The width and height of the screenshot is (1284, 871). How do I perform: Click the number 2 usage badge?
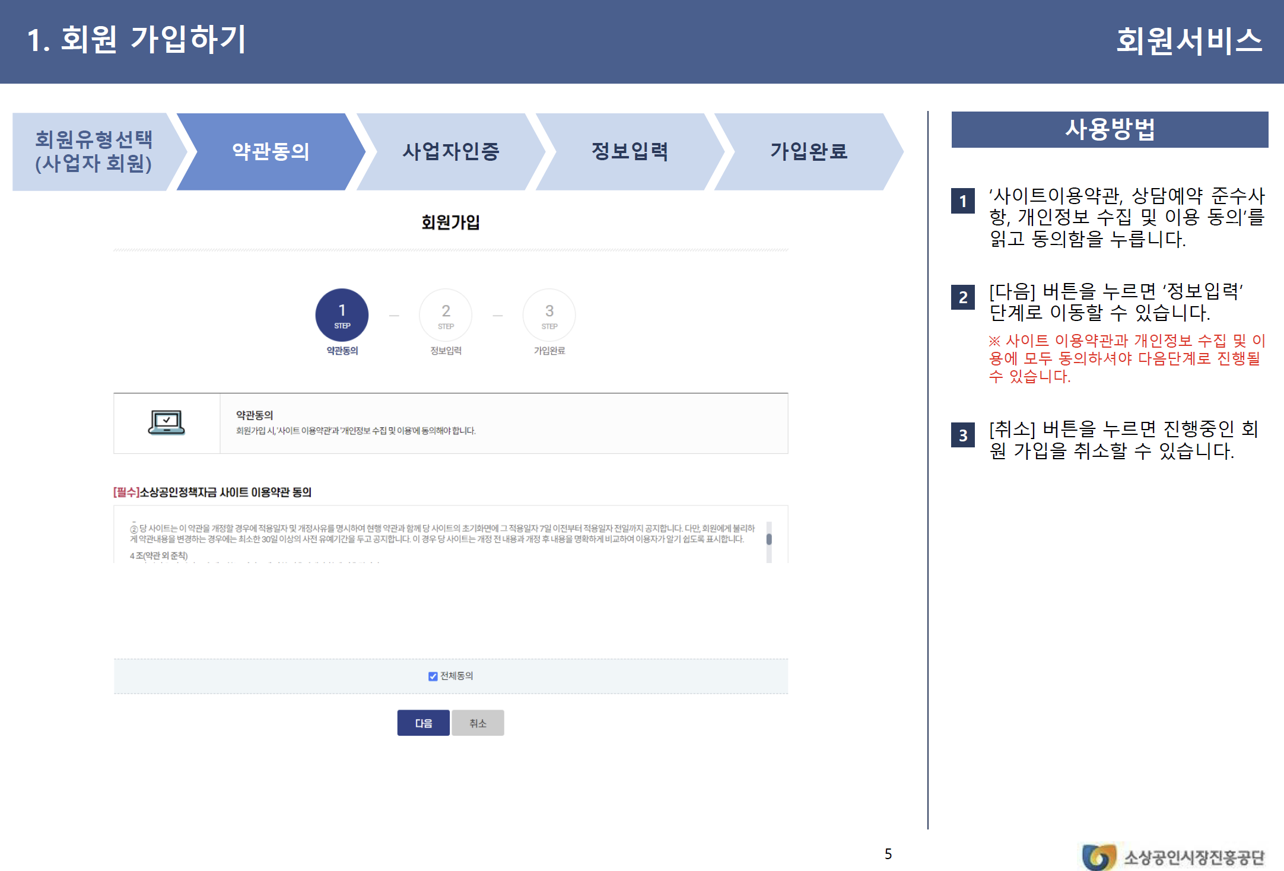click(962, 297)
